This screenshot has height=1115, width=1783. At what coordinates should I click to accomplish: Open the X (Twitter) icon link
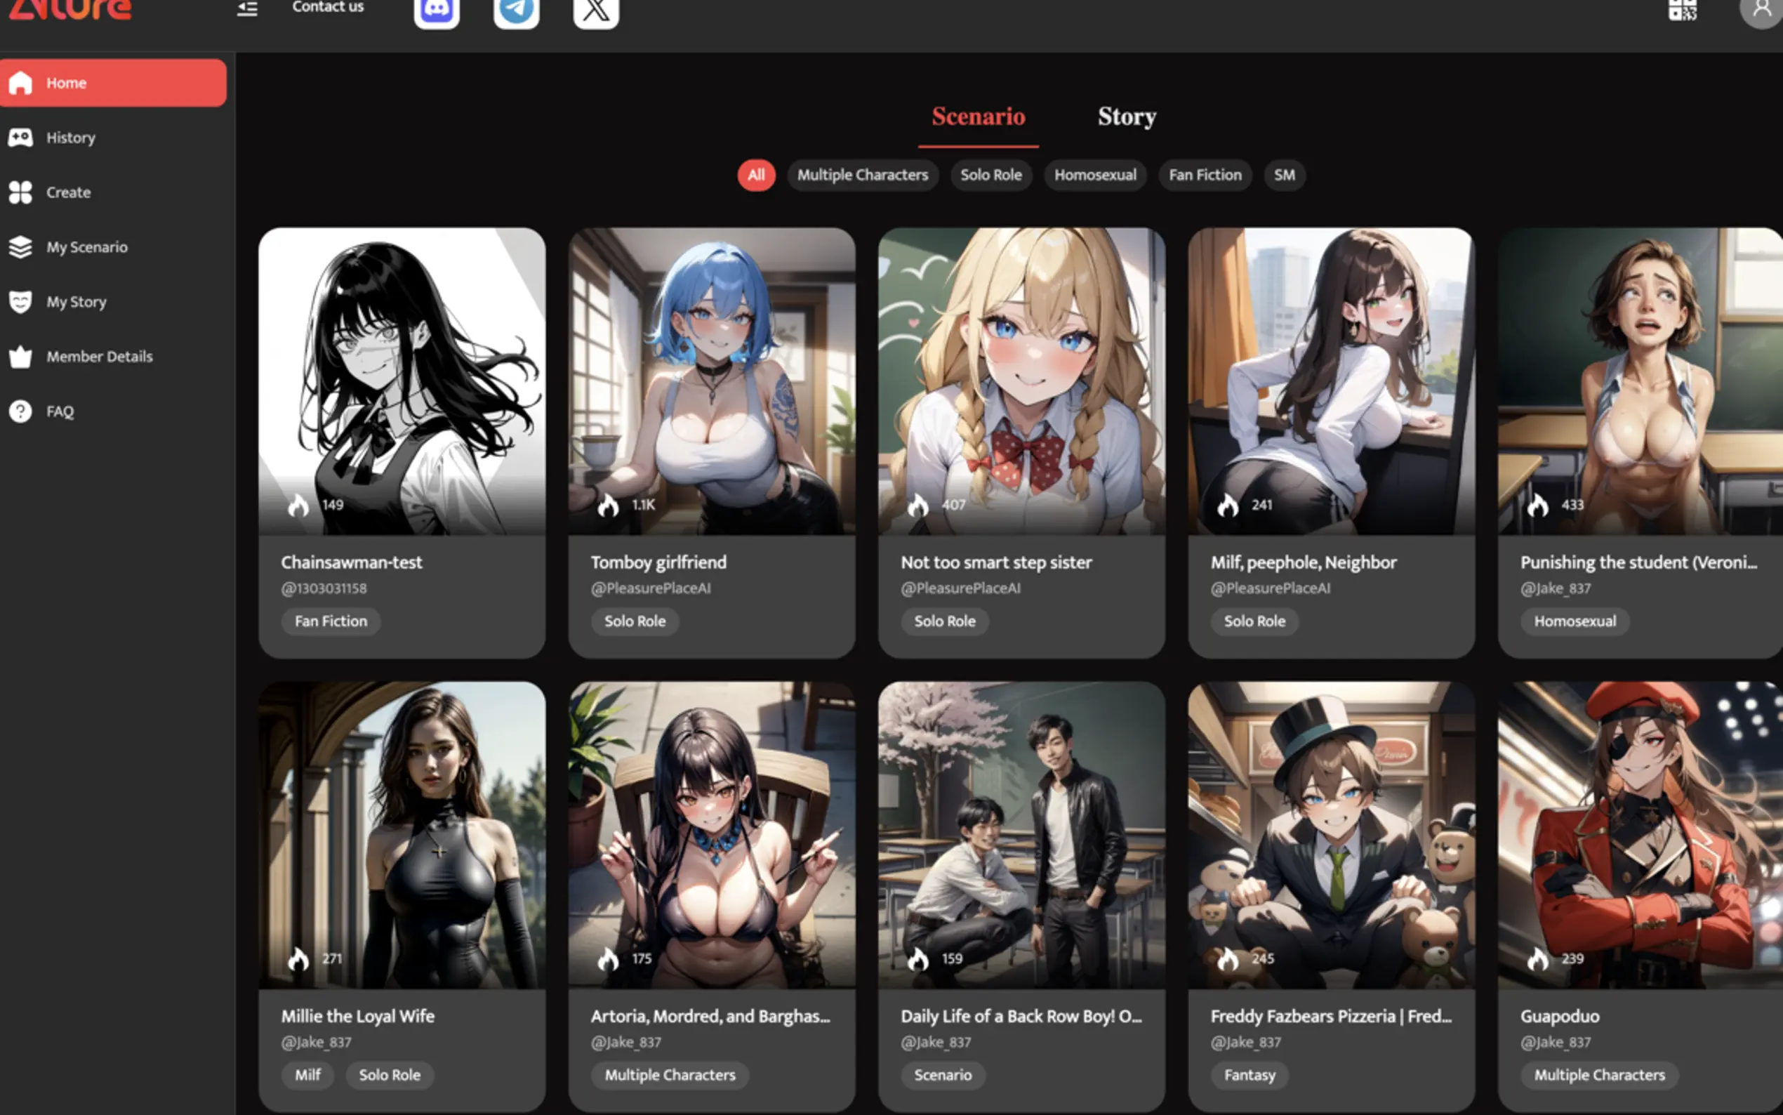pyautogui.click(x=595, y=11)
